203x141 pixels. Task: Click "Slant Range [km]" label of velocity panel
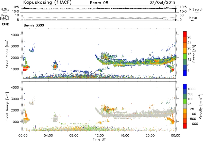point(7,106)
